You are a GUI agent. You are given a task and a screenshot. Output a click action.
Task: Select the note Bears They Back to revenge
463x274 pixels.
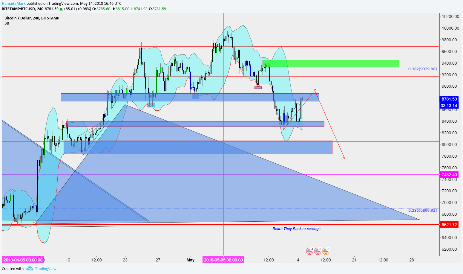point(296,229)
